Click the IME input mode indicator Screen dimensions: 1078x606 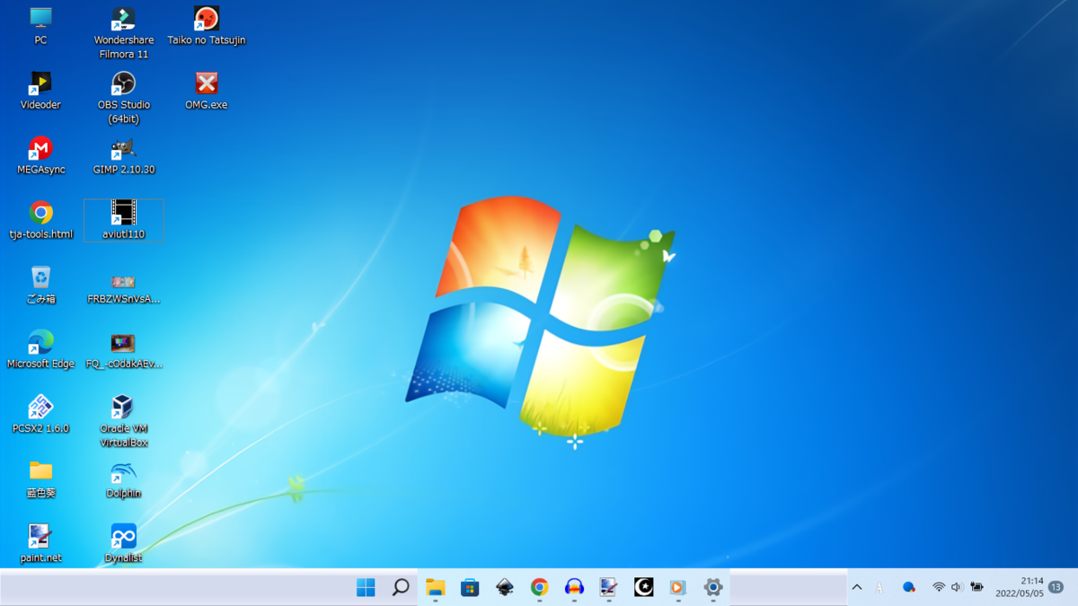879,587
